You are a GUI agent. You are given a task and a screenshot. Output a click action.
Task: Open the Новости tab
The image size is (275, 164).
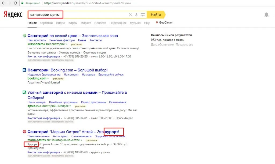coord(100,23)
